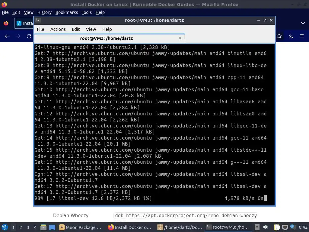309x232 pixels.
Task: Click the 6:42 clock on the taskbar
Action: click(303, 227)
